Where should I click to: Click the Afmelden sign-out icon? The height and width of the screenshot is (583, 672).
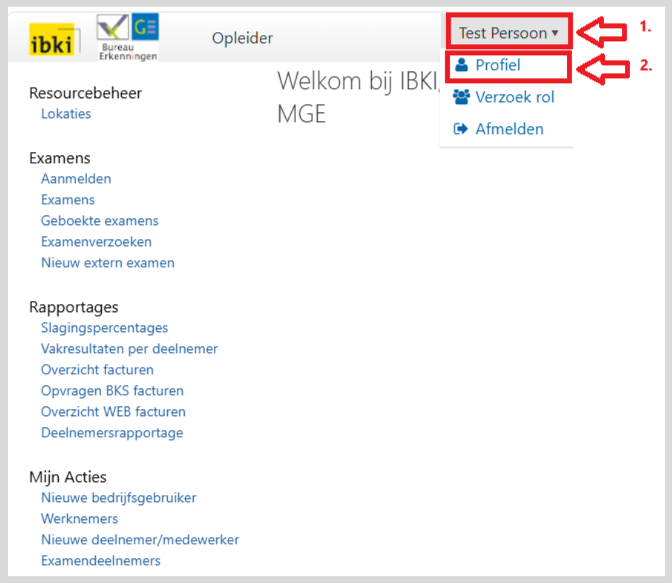click(461, 129)
